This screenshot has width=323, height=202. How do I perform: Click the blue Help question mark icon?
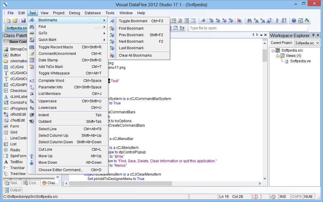[x=294, y=20]
